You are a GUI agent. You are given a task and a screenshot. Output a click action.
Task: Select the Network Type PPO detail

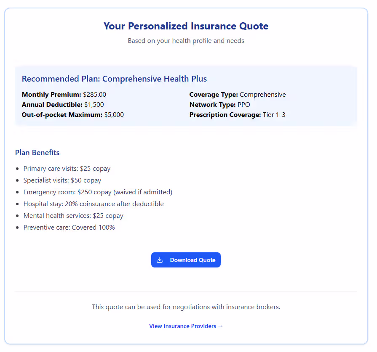pos(221,104)
